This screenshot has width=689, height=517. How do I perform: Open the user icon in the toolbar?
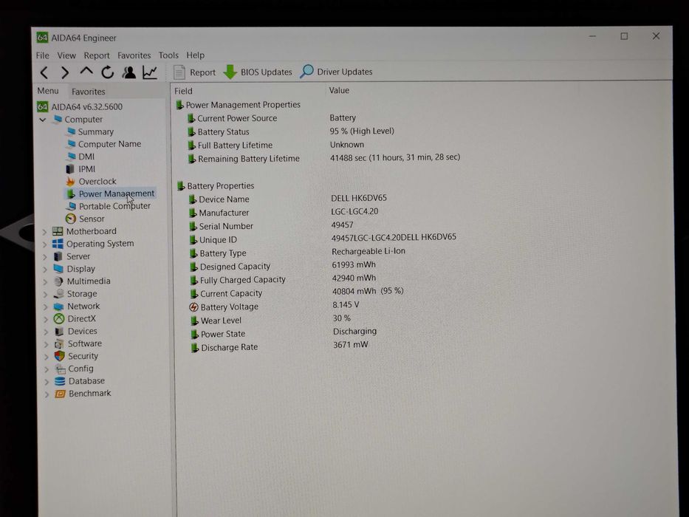click(128, 72)
